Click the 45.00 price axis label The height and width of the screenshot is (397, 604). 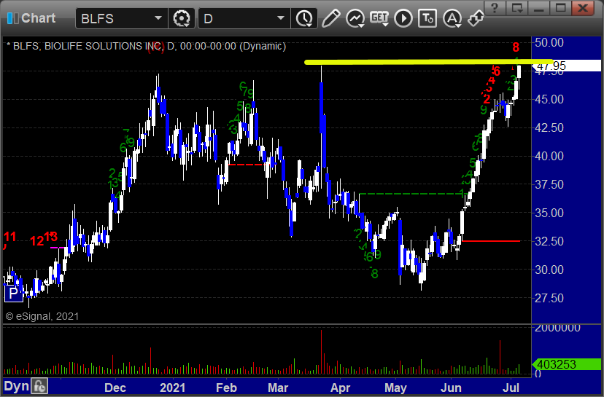pos(549,99)
